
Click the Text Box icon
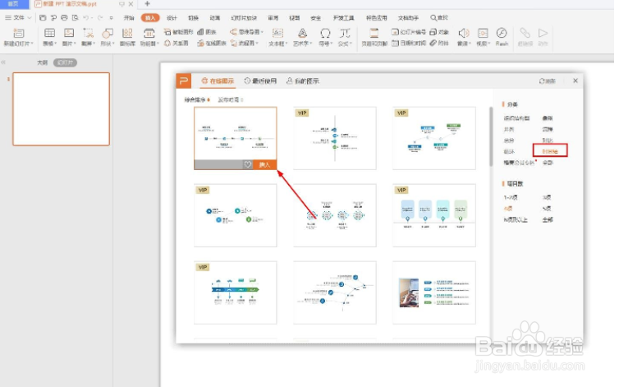coord(278,33)
